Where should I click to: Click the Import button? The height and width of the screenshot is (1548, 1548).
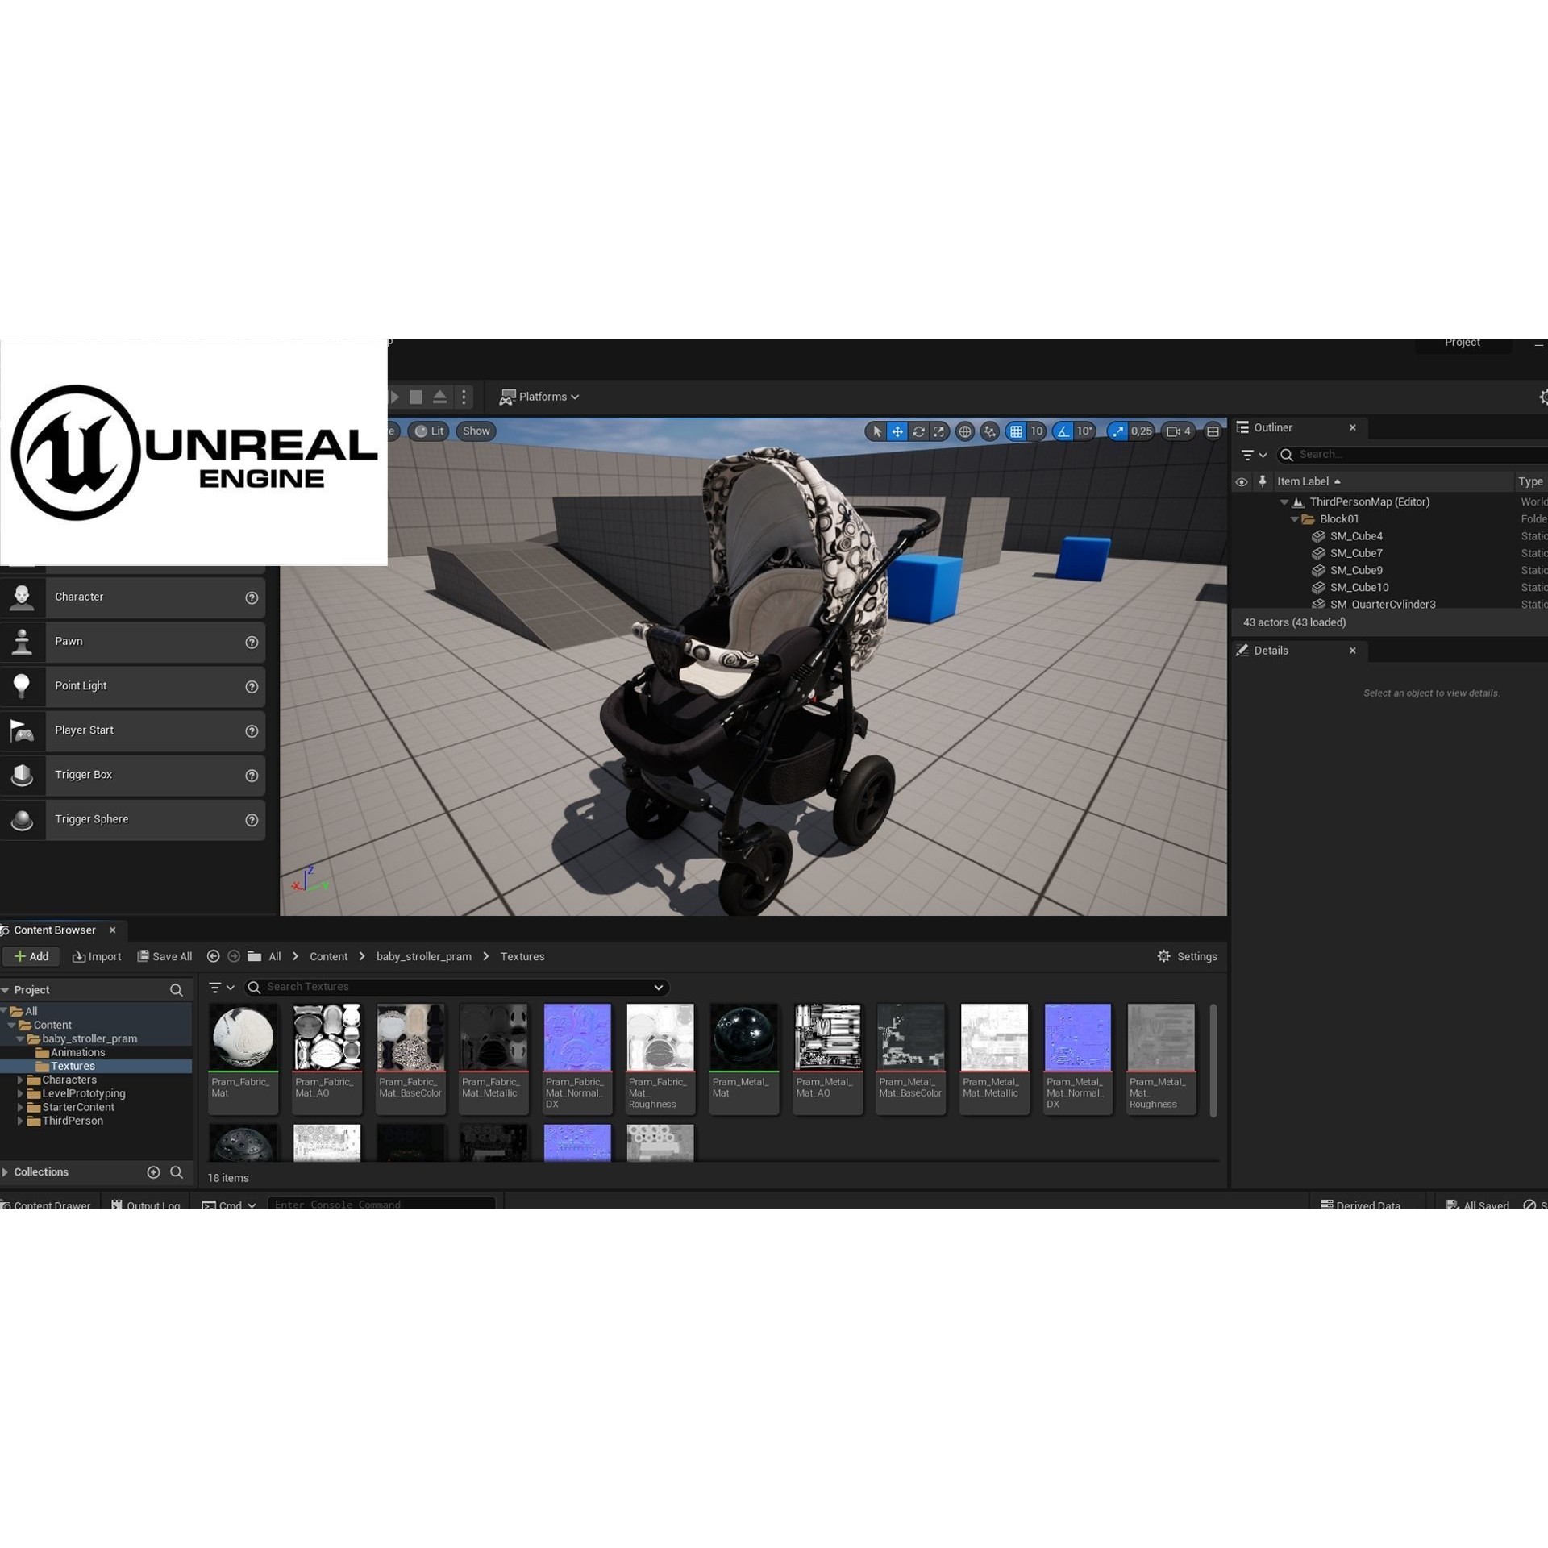coord(97,957)
